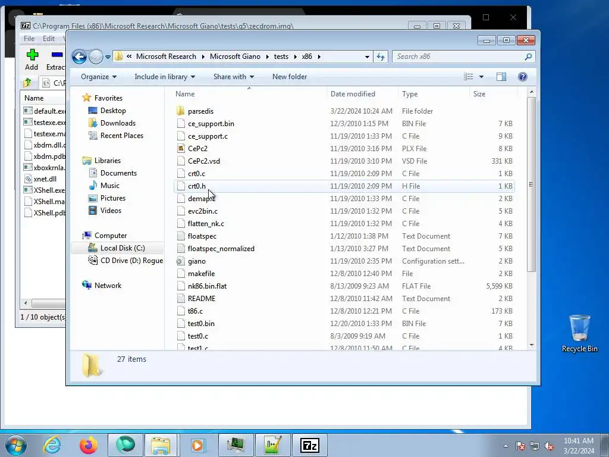Click the file list scroll down arrow
The image size is (609, 457).
pyautogui.click(x=532, y=345)
